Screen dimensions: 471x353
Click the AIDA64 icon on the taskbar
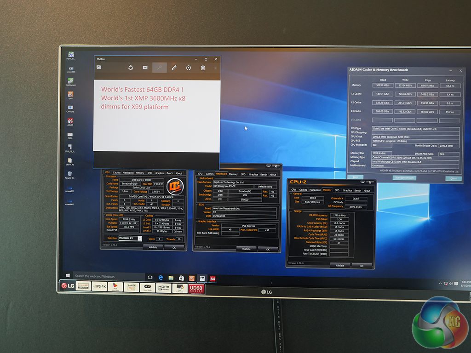(213, 278)
